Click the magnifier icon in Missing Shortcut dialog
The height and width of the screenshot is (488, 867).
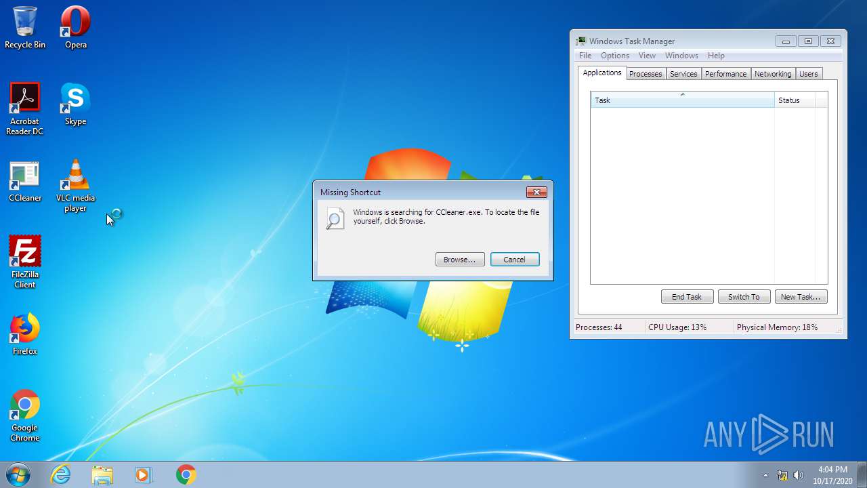pyautogui.click(x=335, y=218)
